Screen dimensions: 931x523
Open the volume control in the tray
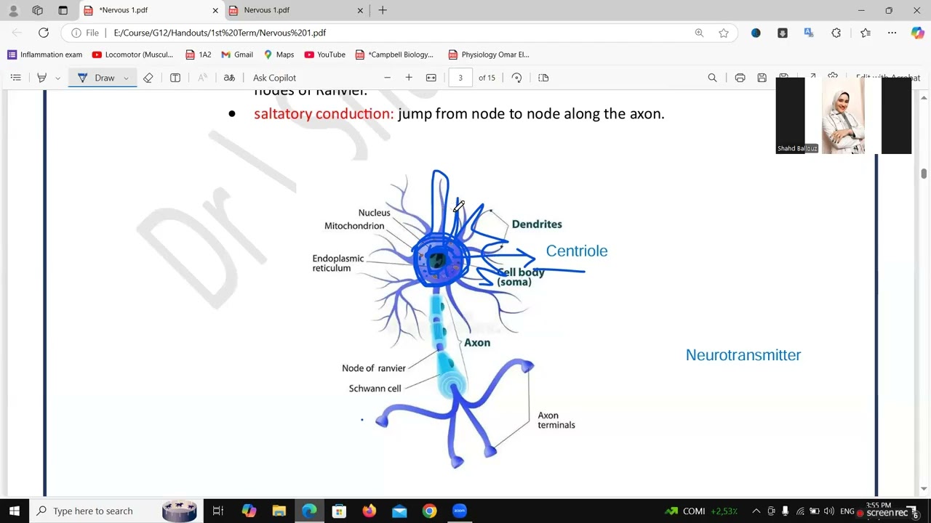pos(829,511)
